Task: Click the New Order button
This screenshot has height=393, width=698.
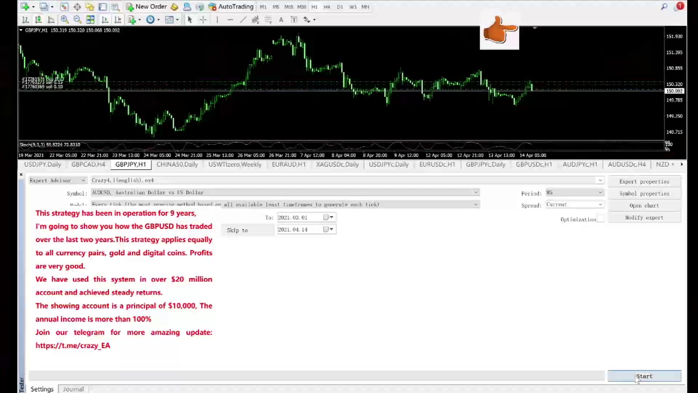Action: (x=147, y=7)
